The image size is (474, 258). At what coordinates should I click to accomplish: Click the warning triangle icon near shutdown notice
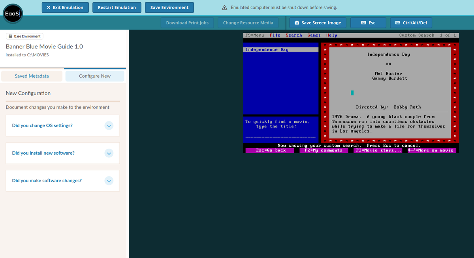[x=224, y=7]
